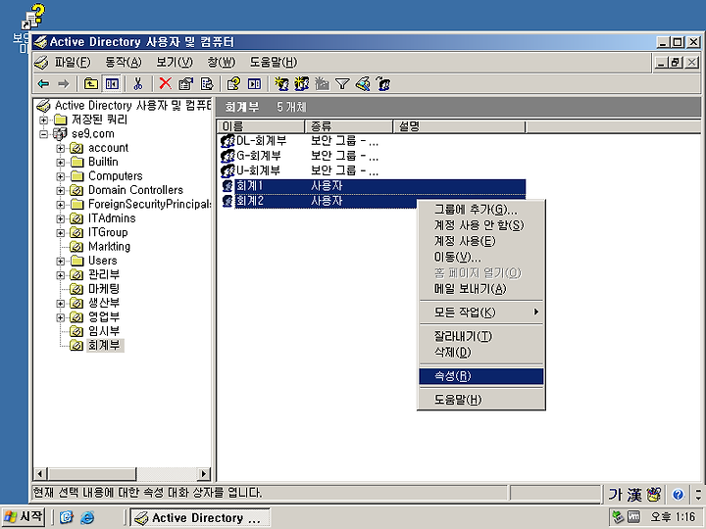Select the 마케팅 OU in tree
The width and height of the screenshot is (706, 529).
click(104, 289)
